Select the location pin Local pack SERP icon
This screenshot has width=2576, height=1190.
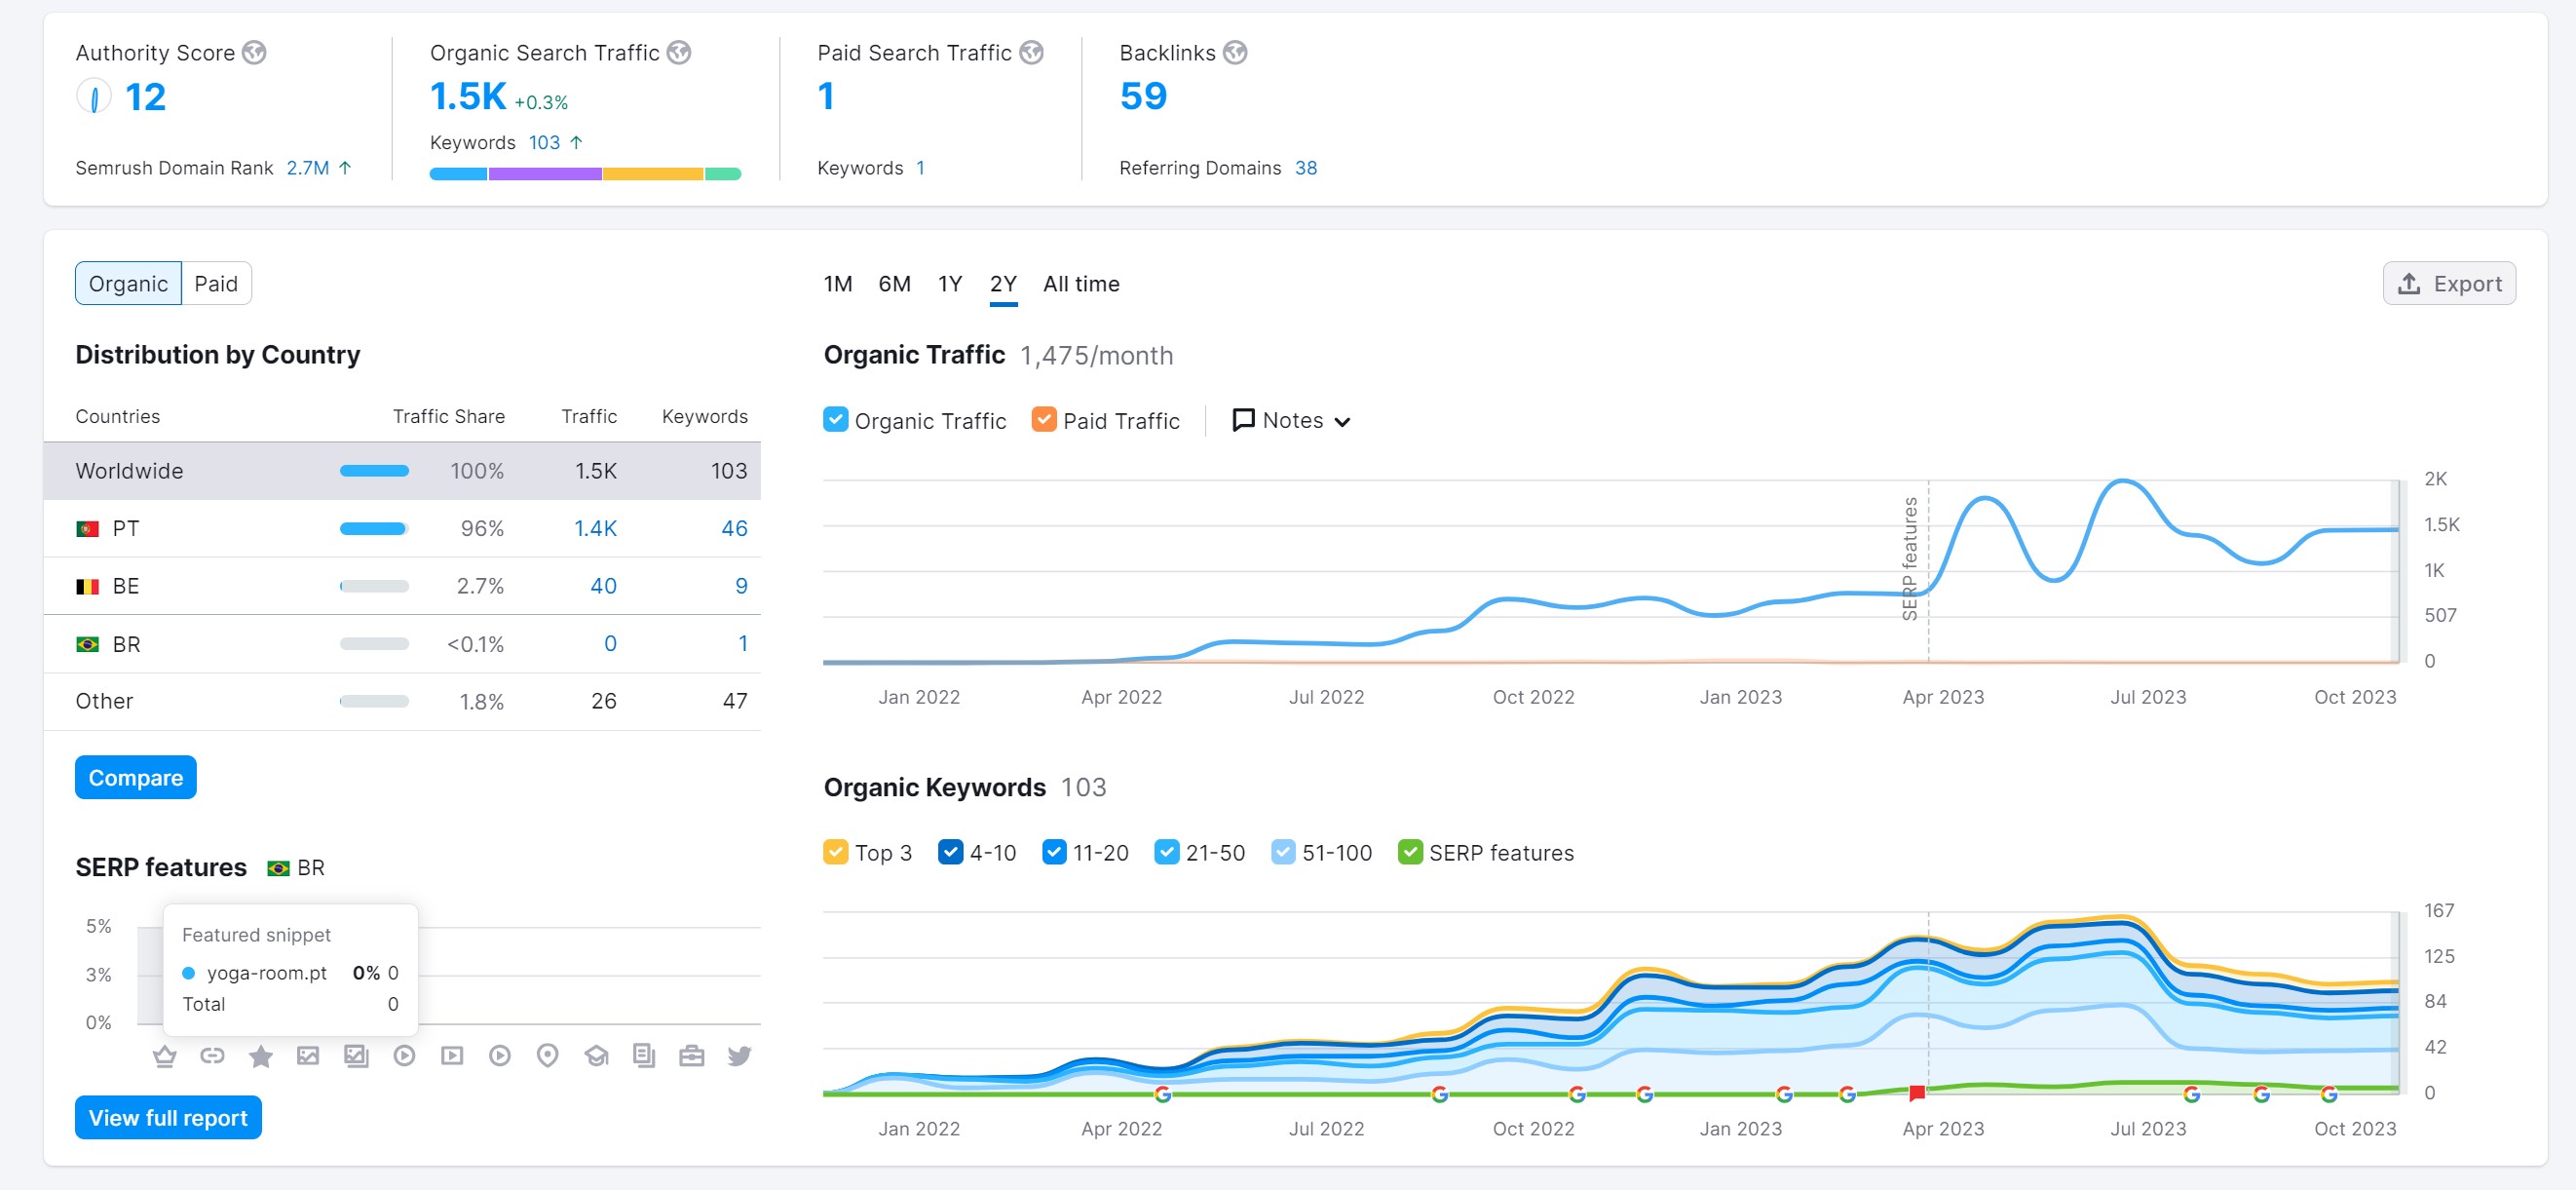click(548, 1056)
